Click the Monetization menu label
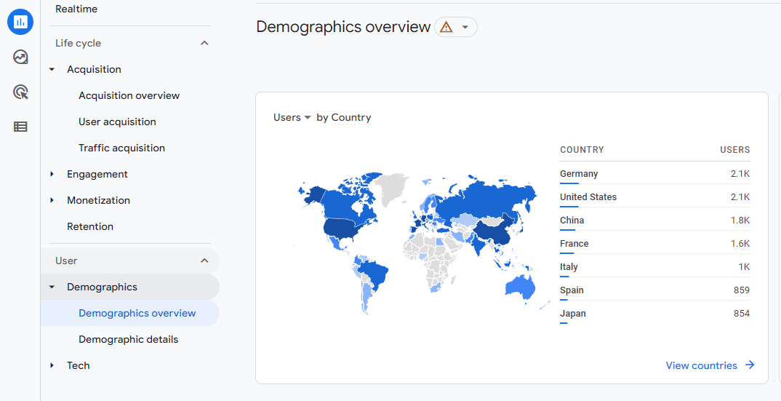 pos(99,201)
